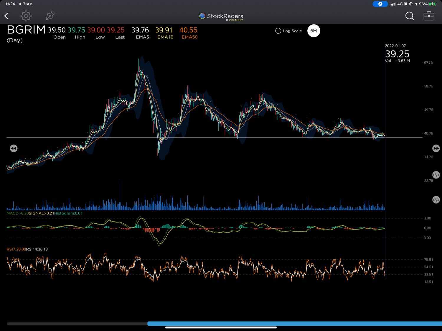442x331 pixels.
Task: Select the pen drawing tool
Action: [50, 16]
